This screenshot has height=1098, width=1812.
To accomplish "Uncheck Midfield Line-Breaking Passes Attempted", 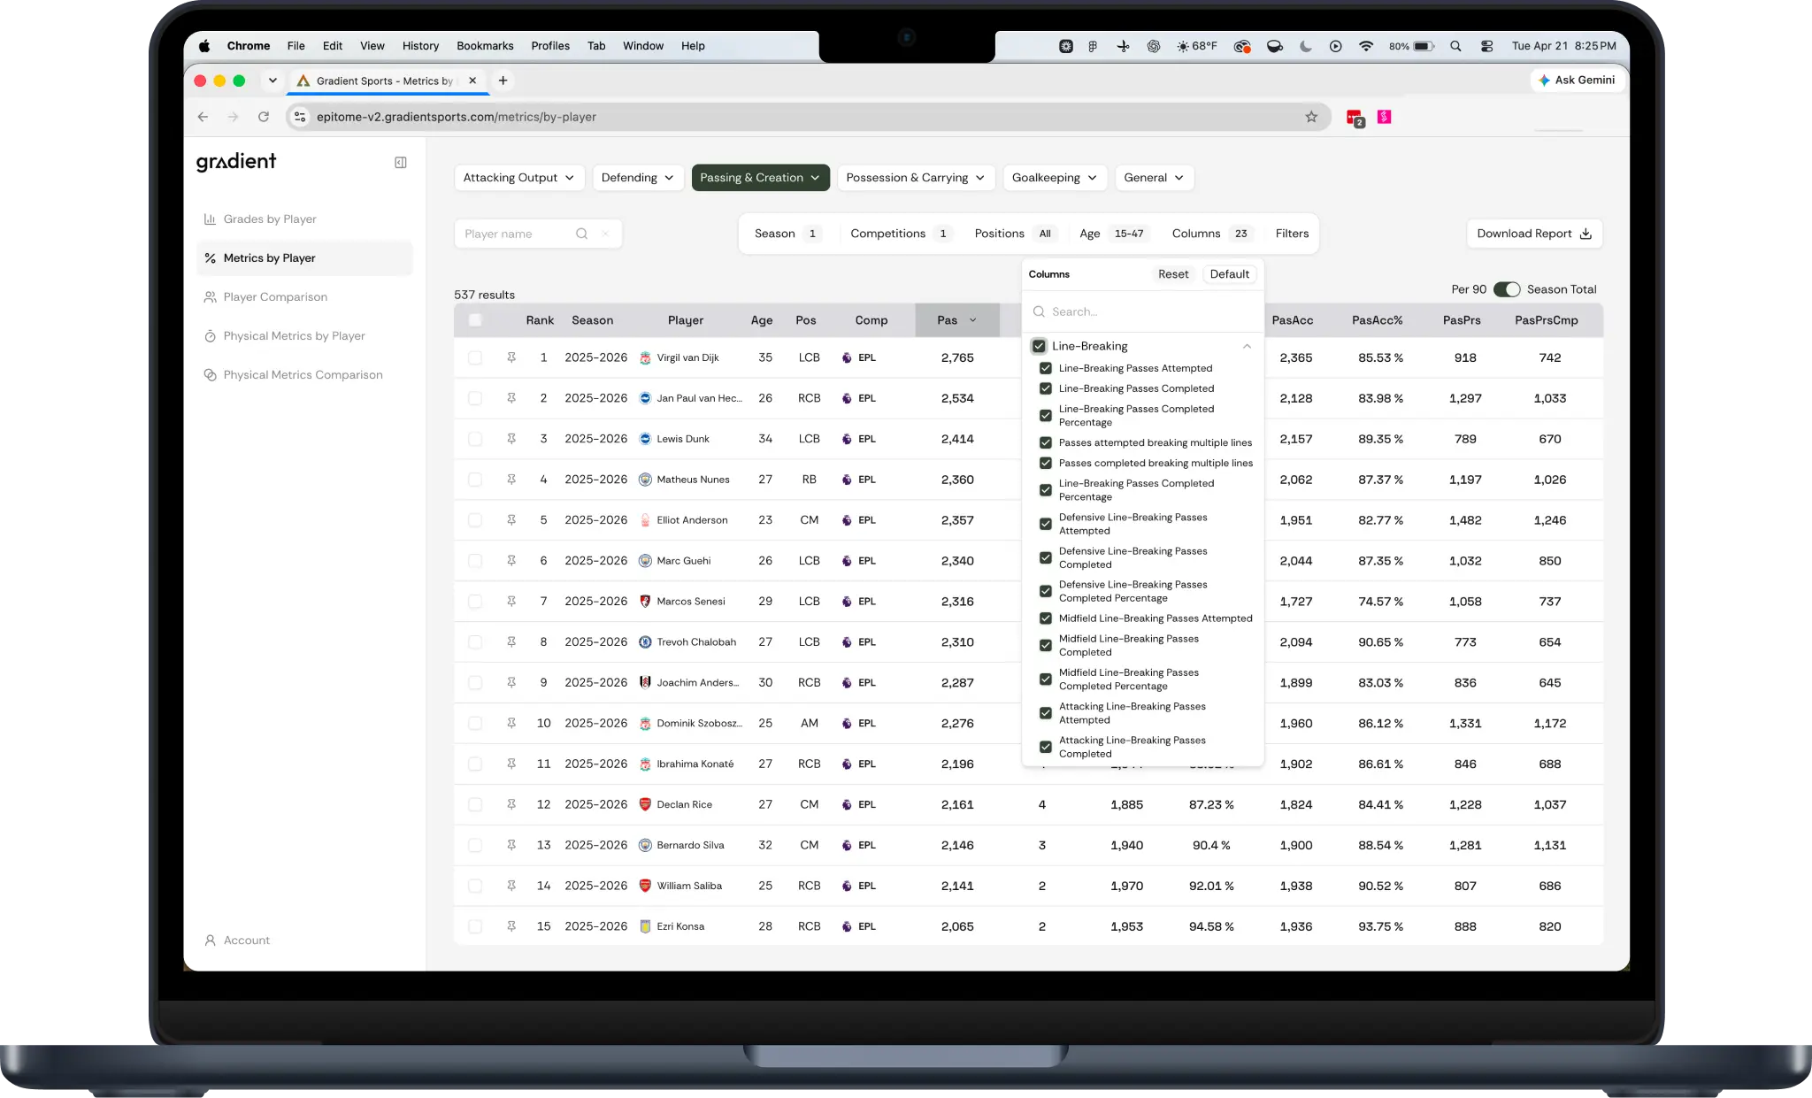I will tap(1046, 618).
